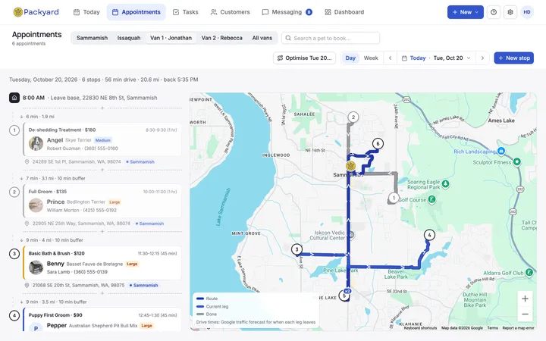546x341 pixels.
Task: Click the New stop button
Action: (514, 58)
